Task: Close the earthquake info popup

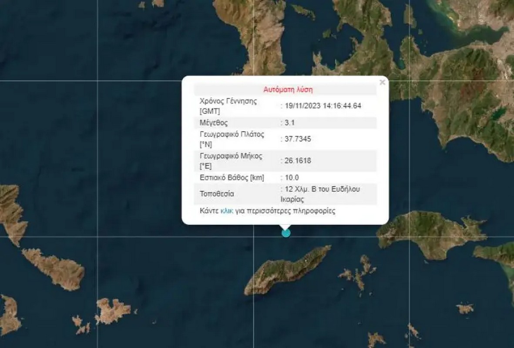Action: click(382, 82)
